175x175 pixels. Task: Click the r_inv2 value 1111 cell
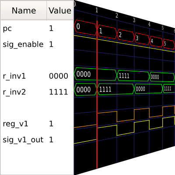coord(59,92)
